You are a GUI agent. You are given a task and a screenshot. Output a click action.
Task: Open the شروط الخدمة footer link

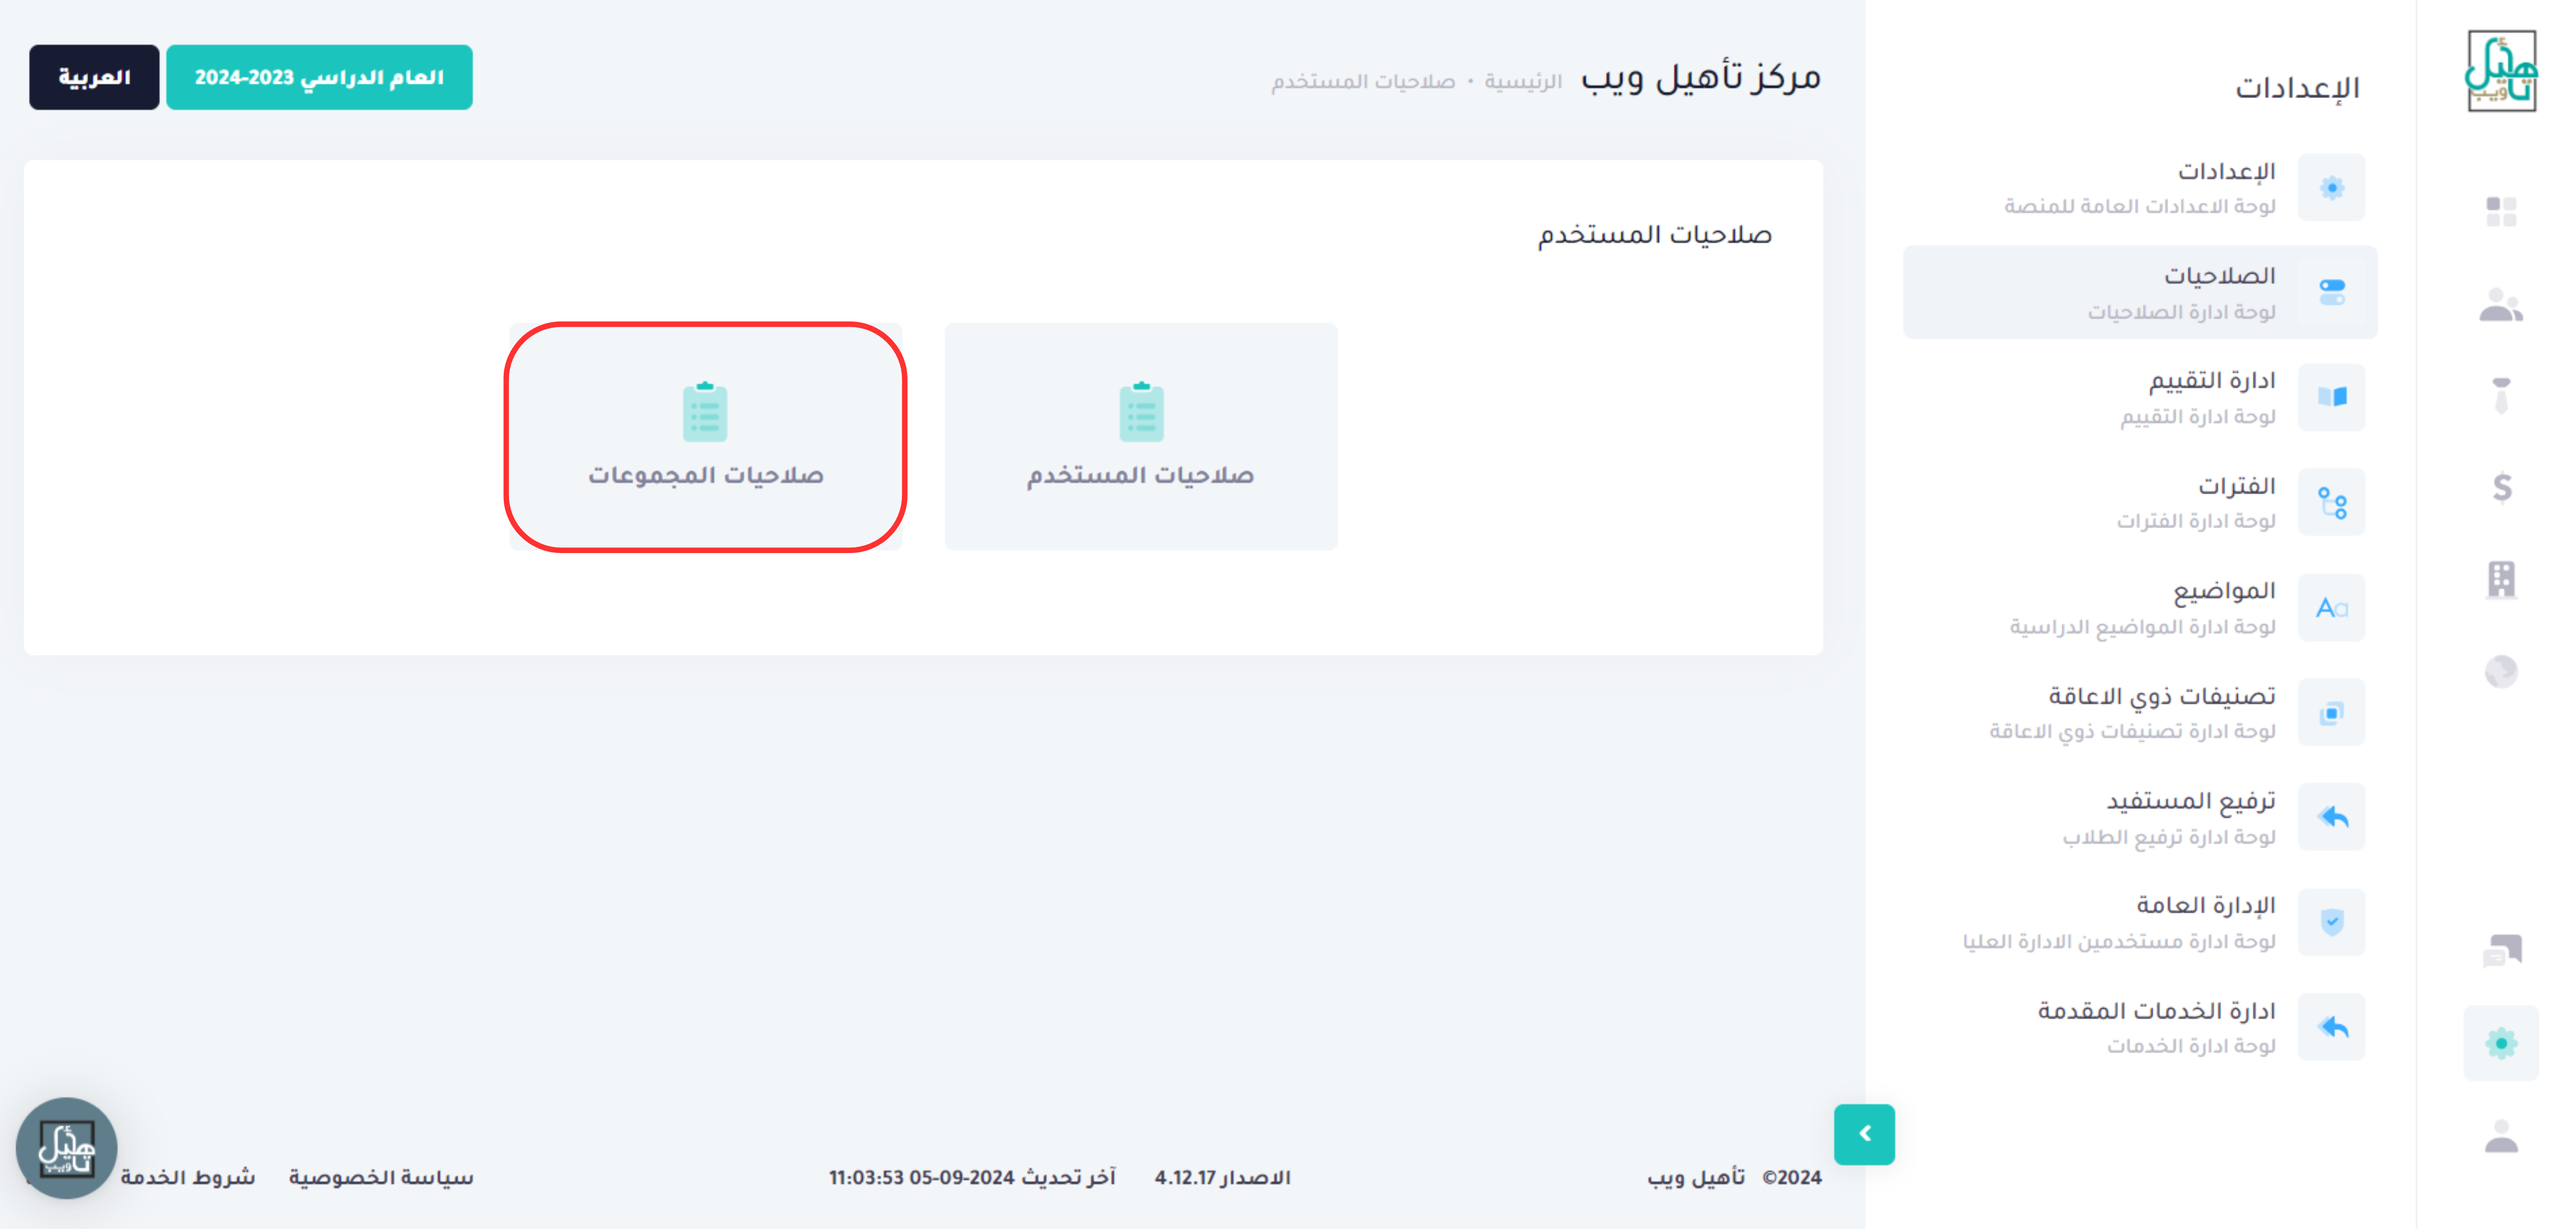[188, 1177]
